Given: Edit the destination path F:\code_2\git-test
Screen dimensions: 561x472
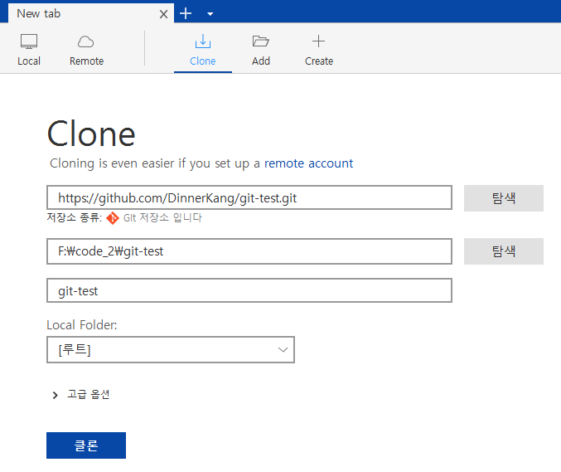Looking at the screenshot, I should click(x=249, y=251).
